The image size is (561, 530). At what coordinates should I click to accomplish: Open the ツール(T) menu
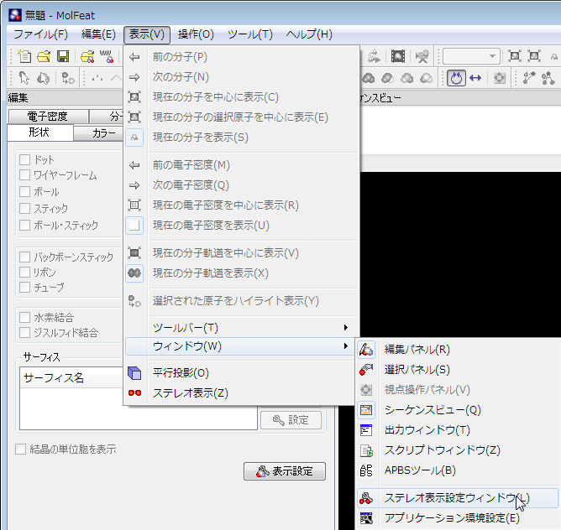point(250,34)
